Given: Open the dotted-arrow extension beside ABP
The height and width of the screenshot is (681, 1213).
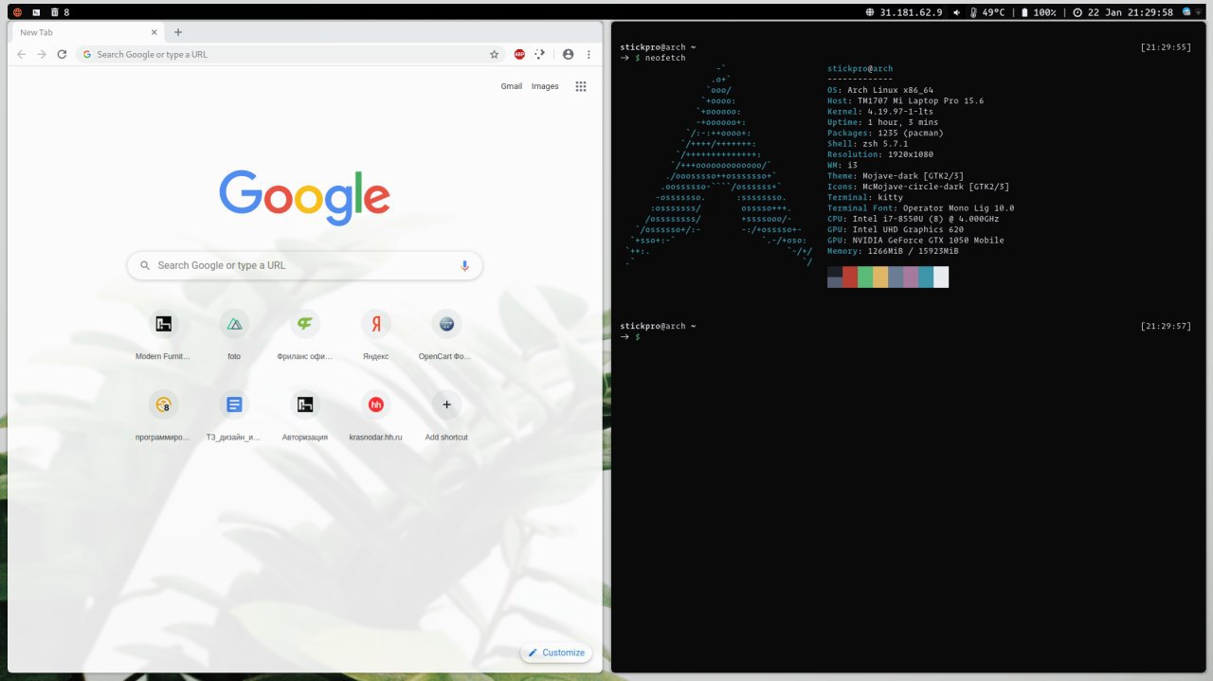Looking at the screenshot, I should point(540,54).
